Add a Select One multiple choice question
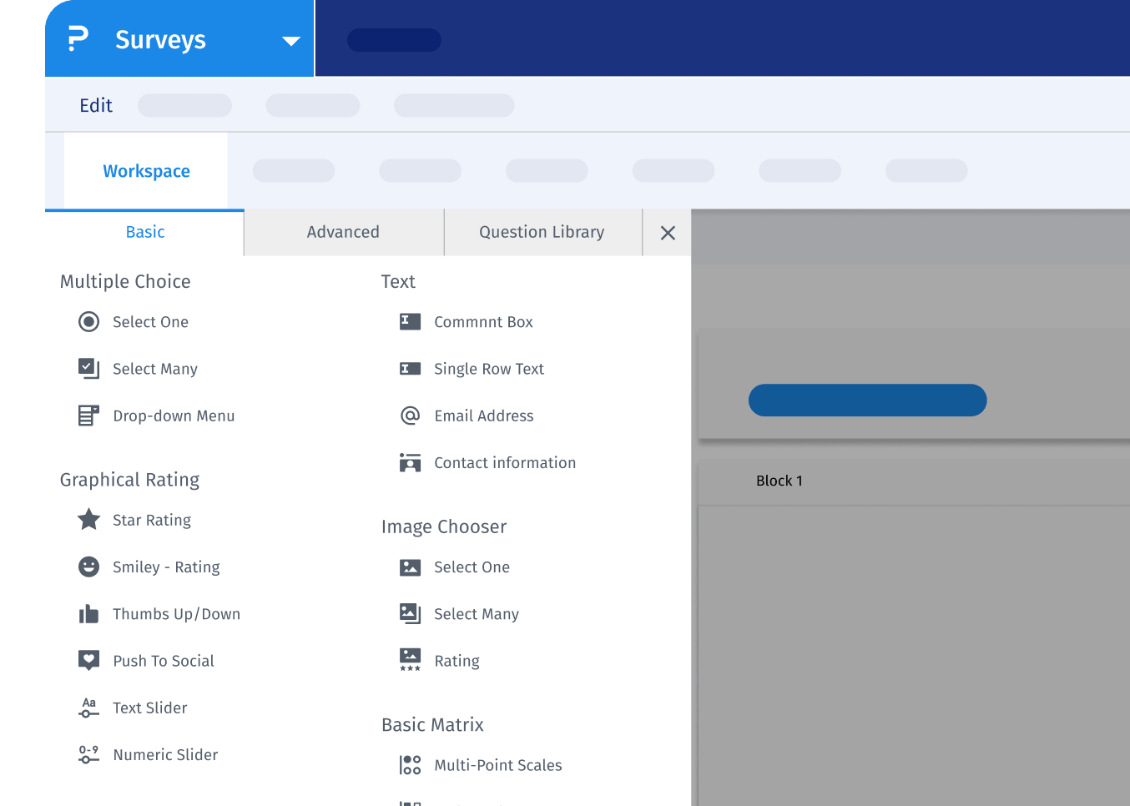The image size is (1130, 806). coord(150,322)
